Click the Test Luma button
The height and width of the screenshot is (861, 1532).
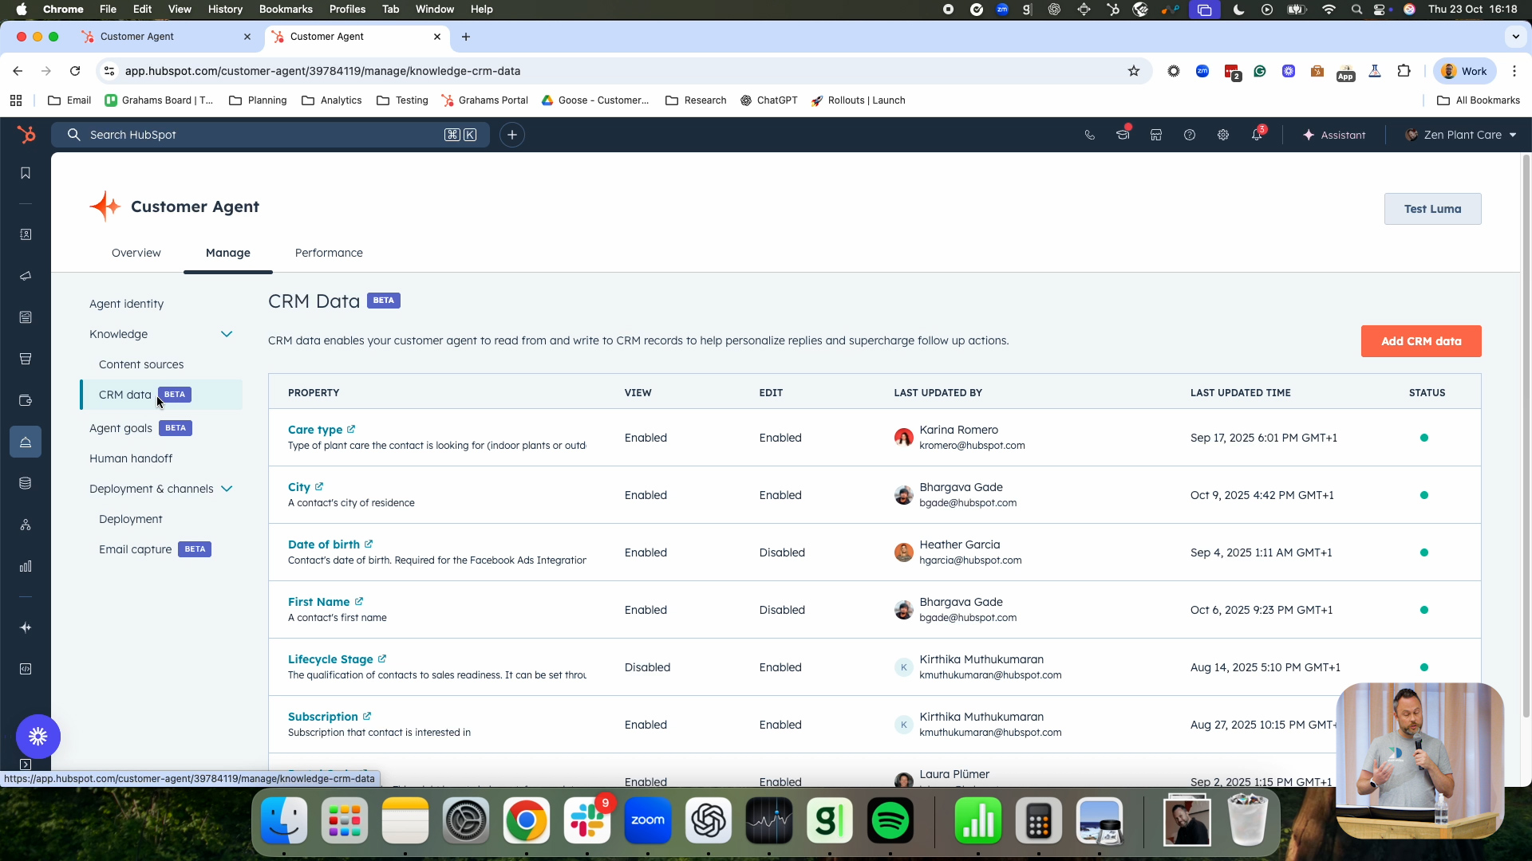[x=1432, y=209]
